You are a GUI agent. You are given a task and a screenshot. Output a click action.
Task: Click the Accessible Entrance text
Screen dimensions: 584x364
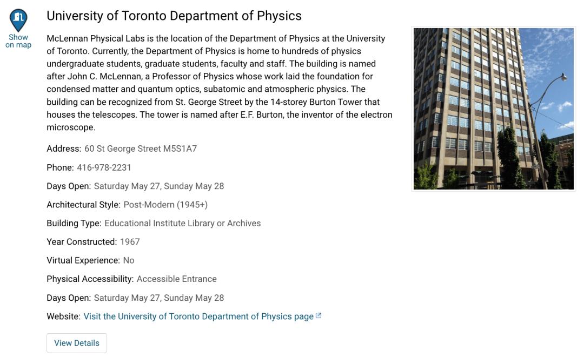point(176,279)
